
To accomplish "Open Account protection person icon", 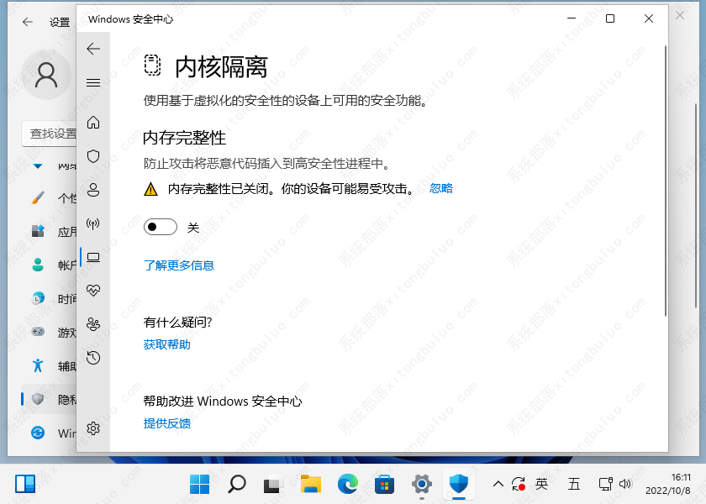I will coord(93,190).
